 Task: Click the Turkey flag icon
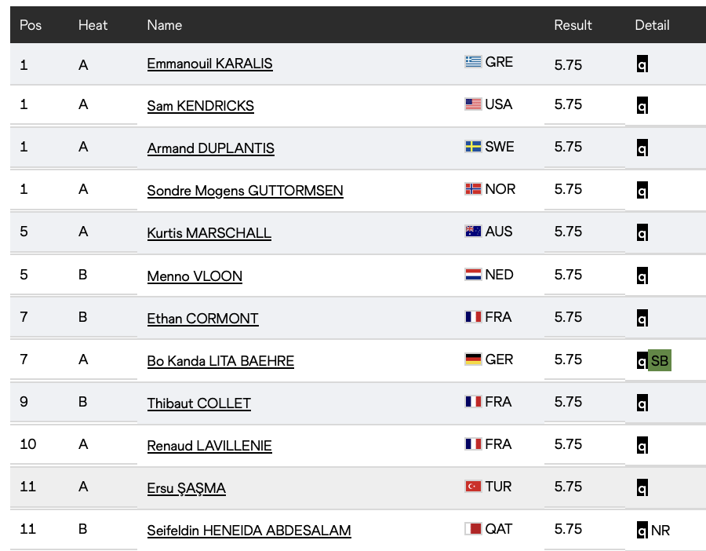[x=473, y=487]
